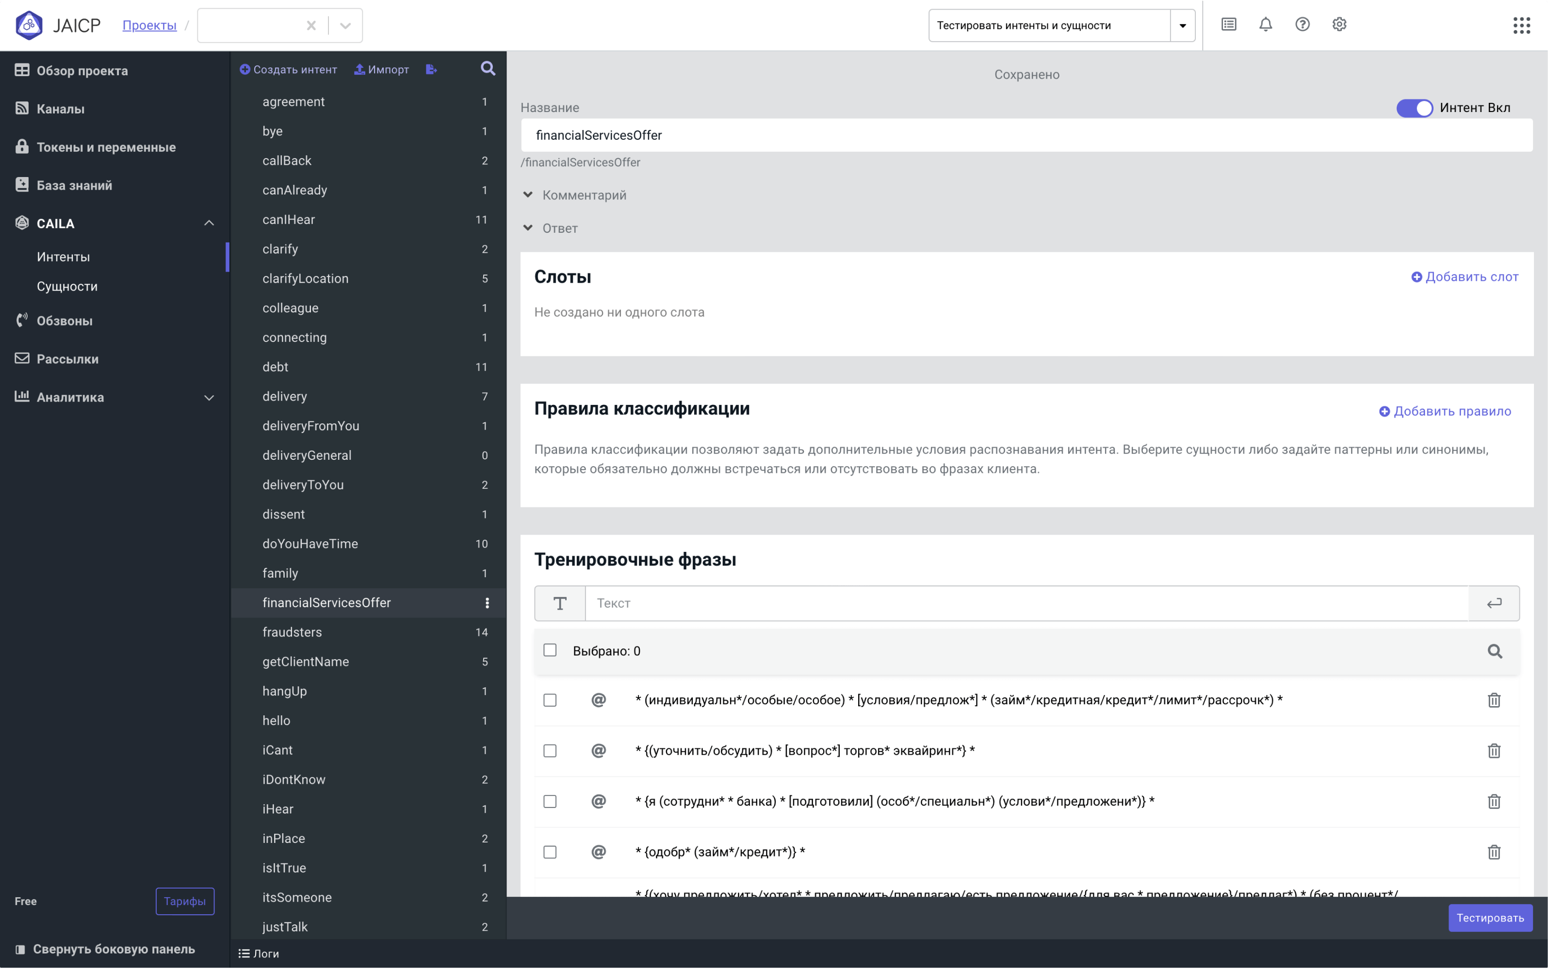Screen dimensions: 1548x970
Task: Open Сущности in the sidebar
Action: coord(67,286)
